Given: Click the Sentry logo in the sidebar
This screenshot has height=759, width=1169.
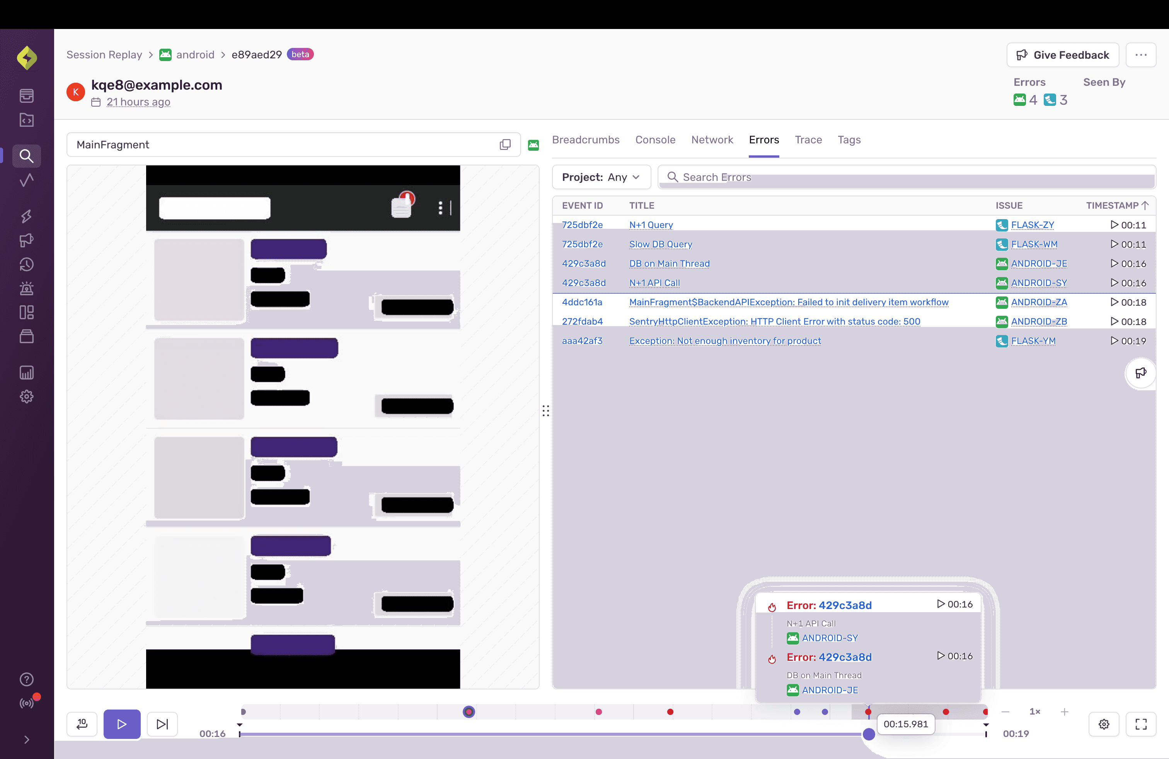Looking at the screenshot, I should [27, 58].
